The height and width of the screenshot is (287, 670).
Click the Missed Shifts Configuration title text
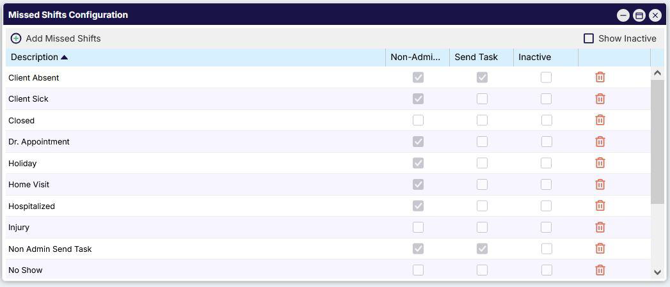(68, 15)
